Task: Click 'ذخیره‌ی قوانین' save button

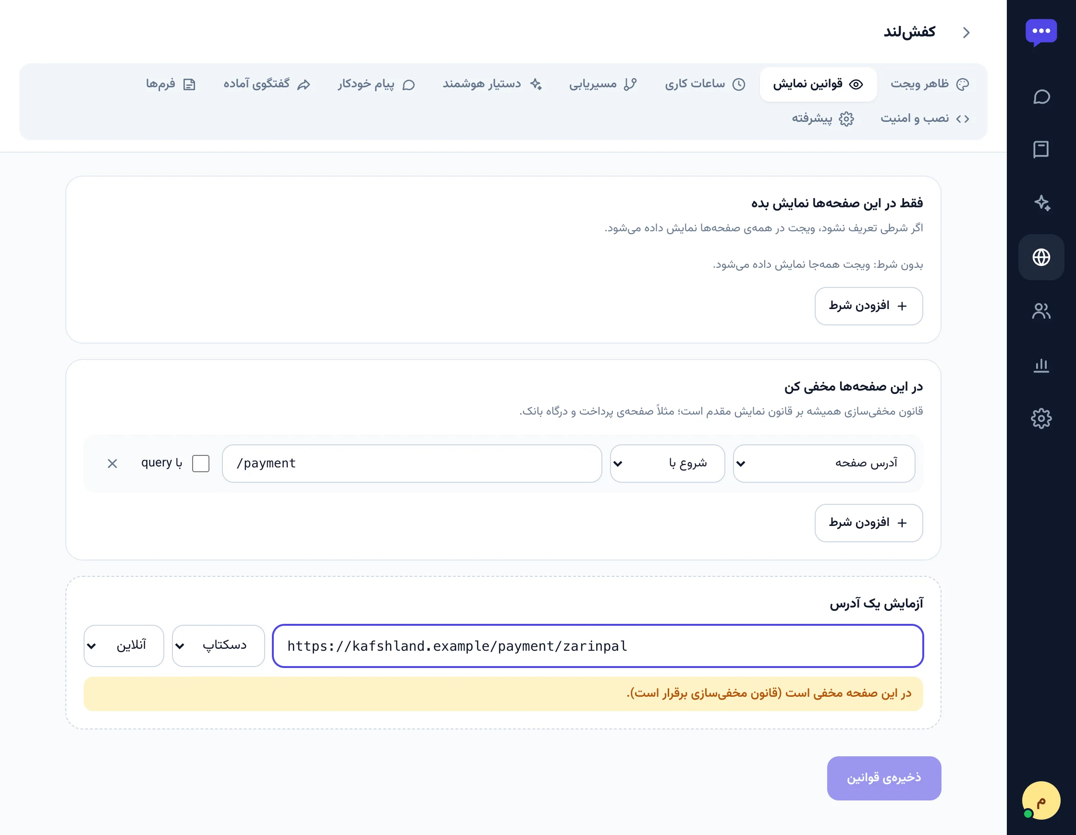Action: pyautogui.click(x=884, y=778)
